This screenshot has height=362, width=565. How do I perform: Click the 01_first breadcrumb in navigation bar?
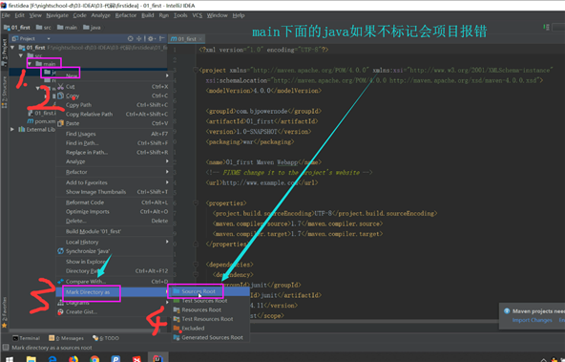pos(16,28)
